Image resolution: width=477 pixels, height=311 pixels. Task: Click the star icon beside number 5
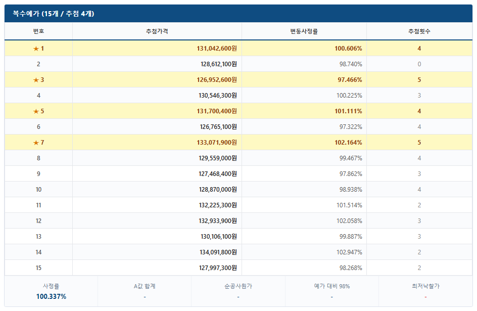click(36, 111)
